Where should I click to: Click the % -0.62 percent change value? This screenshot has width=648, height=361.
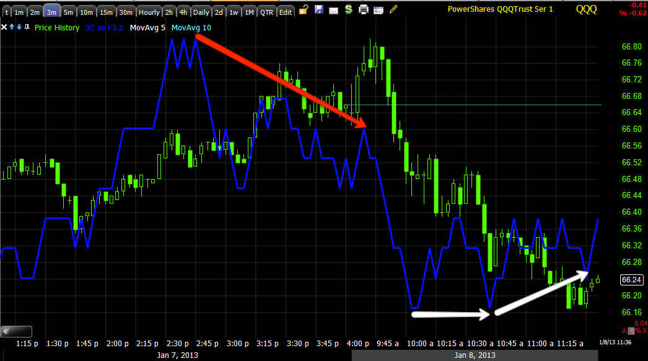click(x=633, y=13)
